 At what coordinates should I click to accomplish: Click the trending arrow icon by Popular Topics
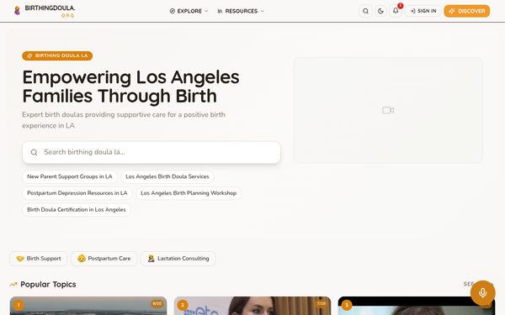click(x=13, y=285)
